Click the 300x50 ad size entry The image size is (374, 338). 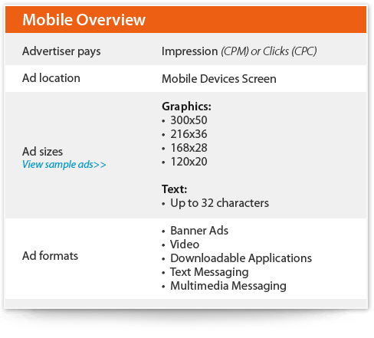tap(189, 120)
